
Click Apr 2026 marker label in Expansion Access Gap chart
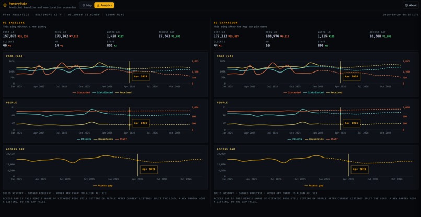(x=359, y=170)
